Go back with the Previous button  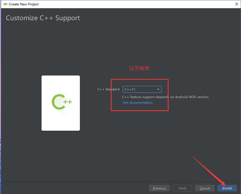click(x=159, y=188)
